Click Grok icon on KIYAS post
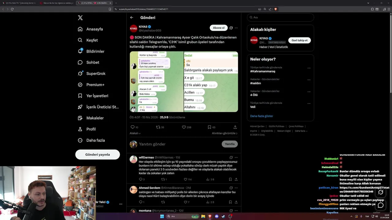Screen dimensions: 392x220 (231, 28)
